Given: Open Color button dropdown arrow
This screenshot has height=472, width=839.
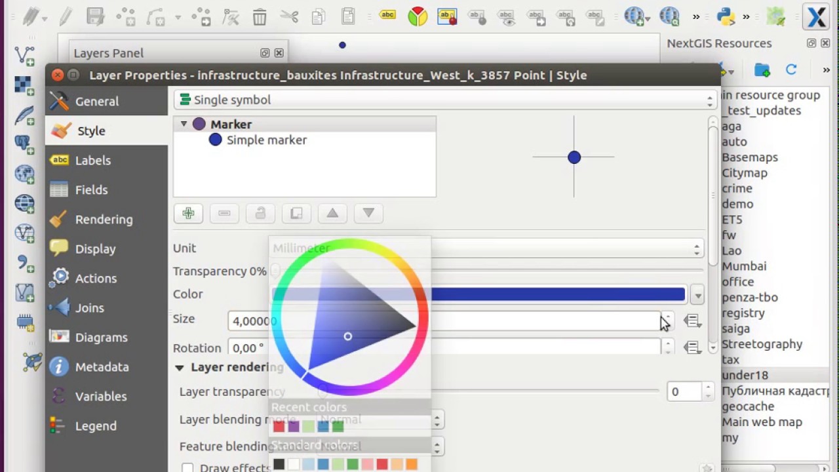Looking at the screenshot, I should (697, 295).
